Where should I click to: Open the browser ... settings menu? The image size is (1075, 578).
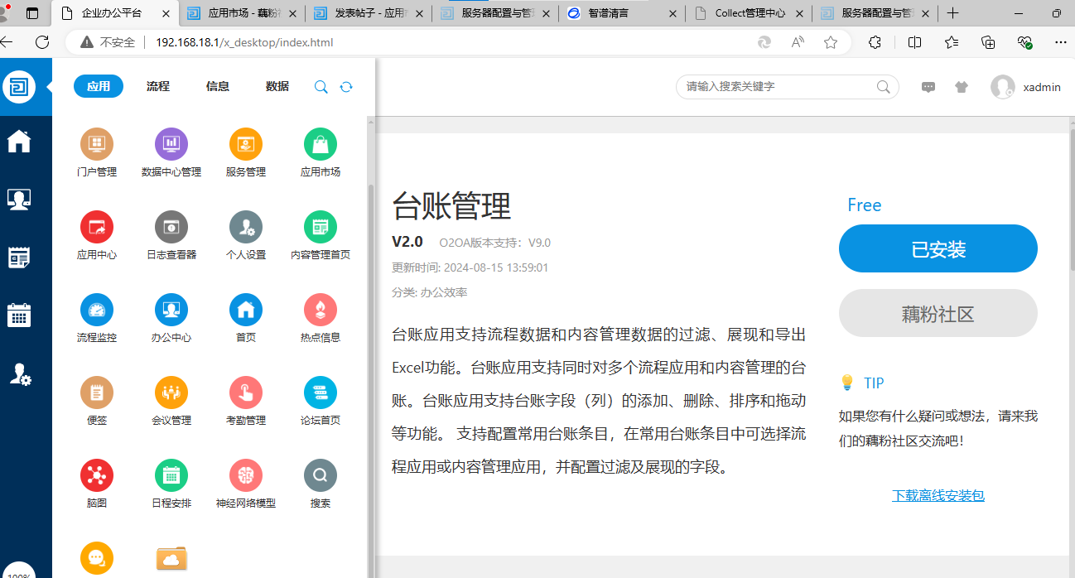tap(1061, 42)
